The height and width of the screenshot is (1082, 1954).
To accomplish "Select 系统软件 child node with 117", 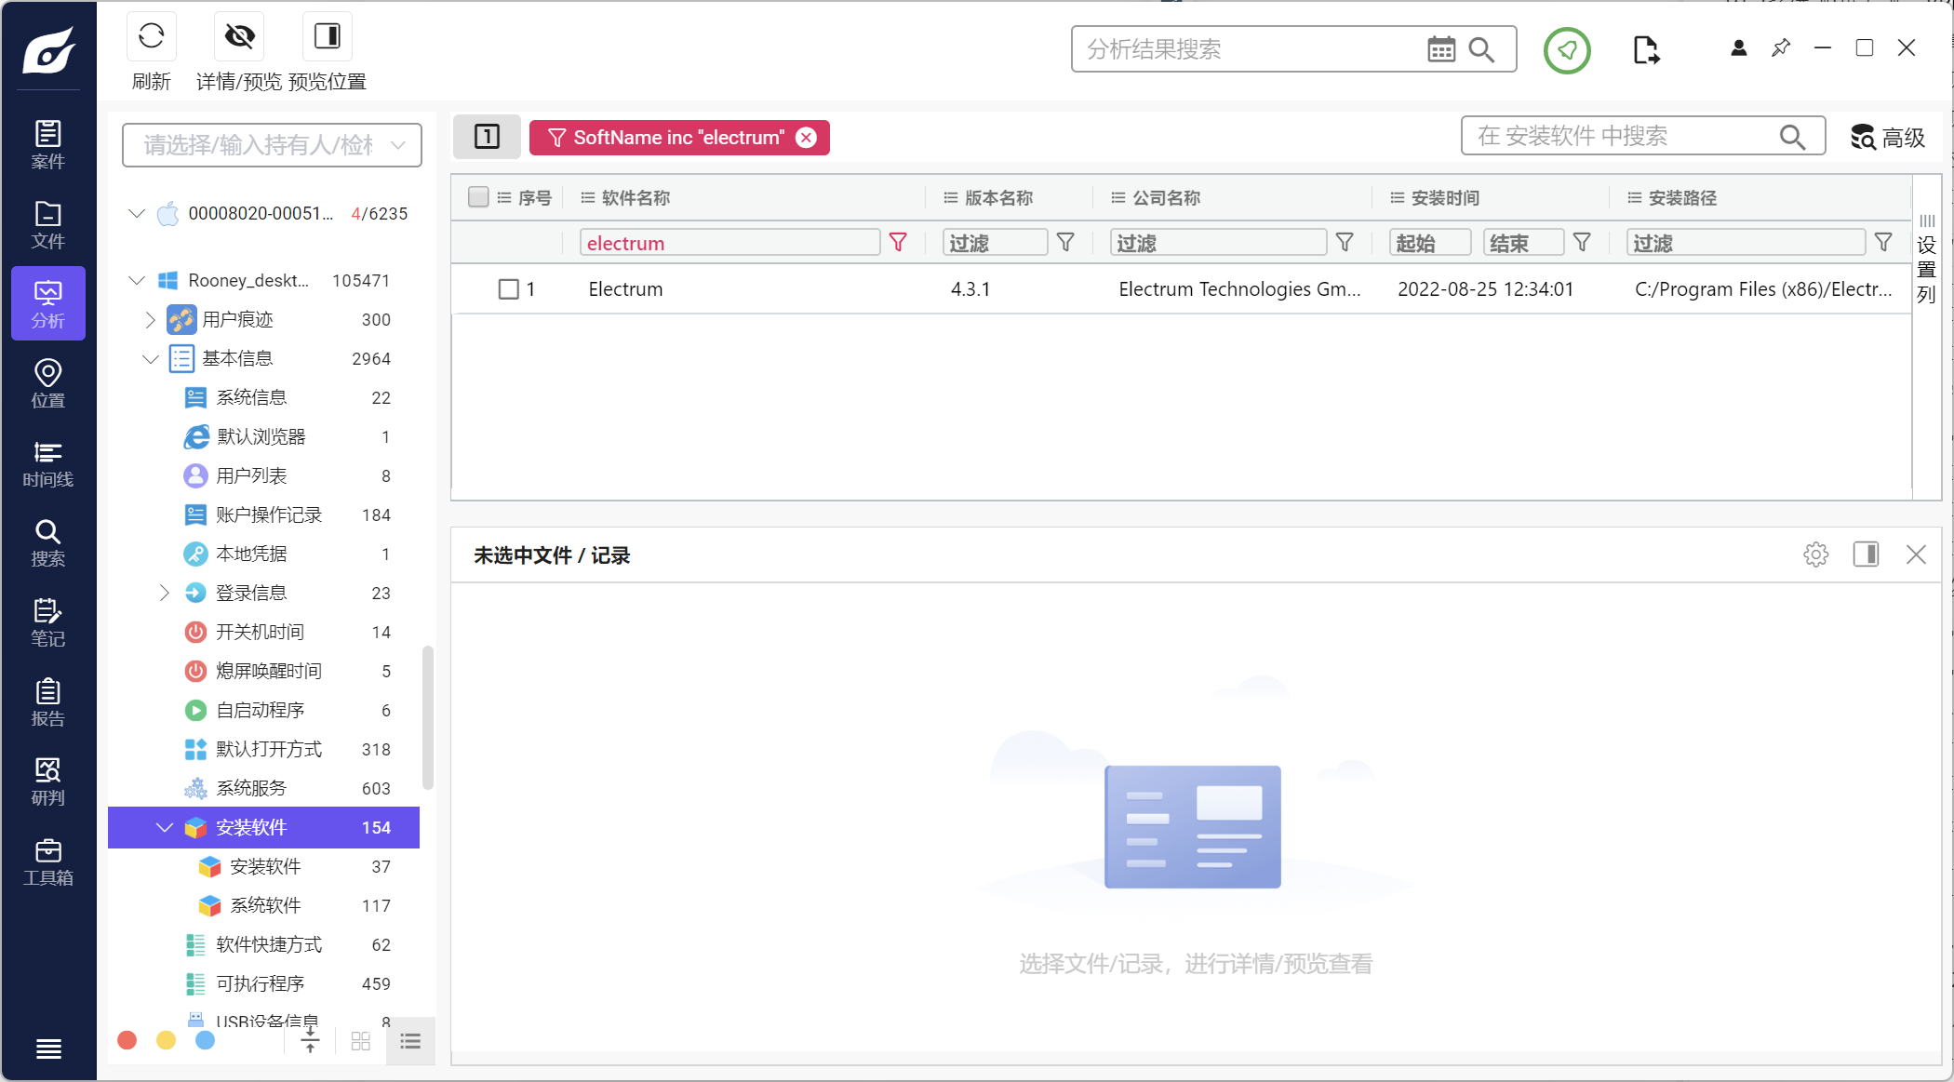I will coord(264,906).
